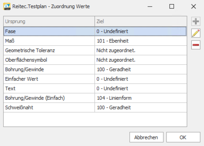Highlight the Einfacher Wert row
Viewport: 204px width, 146px height.
pos(49,79)
